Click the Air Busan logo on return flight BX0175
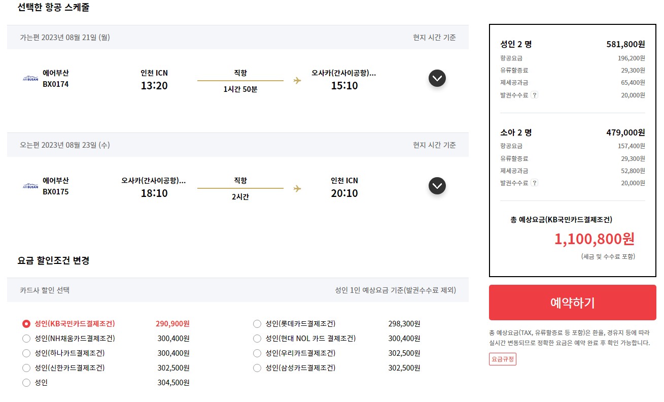The width and height of the screenshot is (664, 402). 30,185
